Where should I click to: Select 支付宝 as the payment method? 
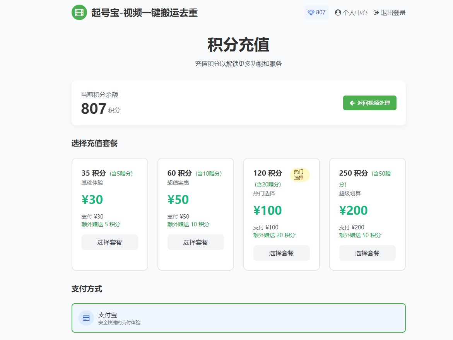[238, 318]
